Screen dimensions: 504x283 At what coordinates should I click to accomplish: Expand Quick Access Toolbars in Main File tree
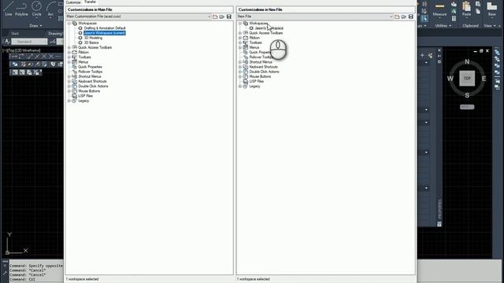[x=69, y=47]
